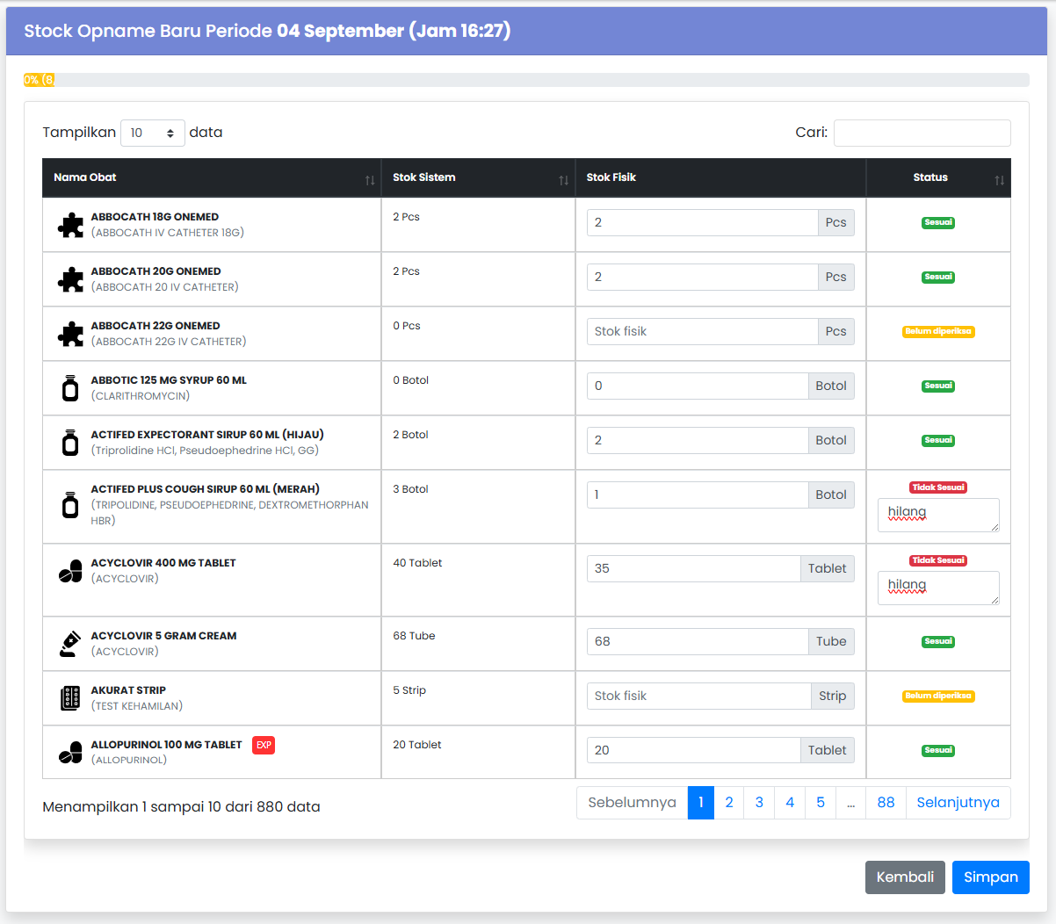Viewport: 1056px width, 924px height.
Task: Click the sort arrows on the Stok Sistem column
Action: [563, 179]
